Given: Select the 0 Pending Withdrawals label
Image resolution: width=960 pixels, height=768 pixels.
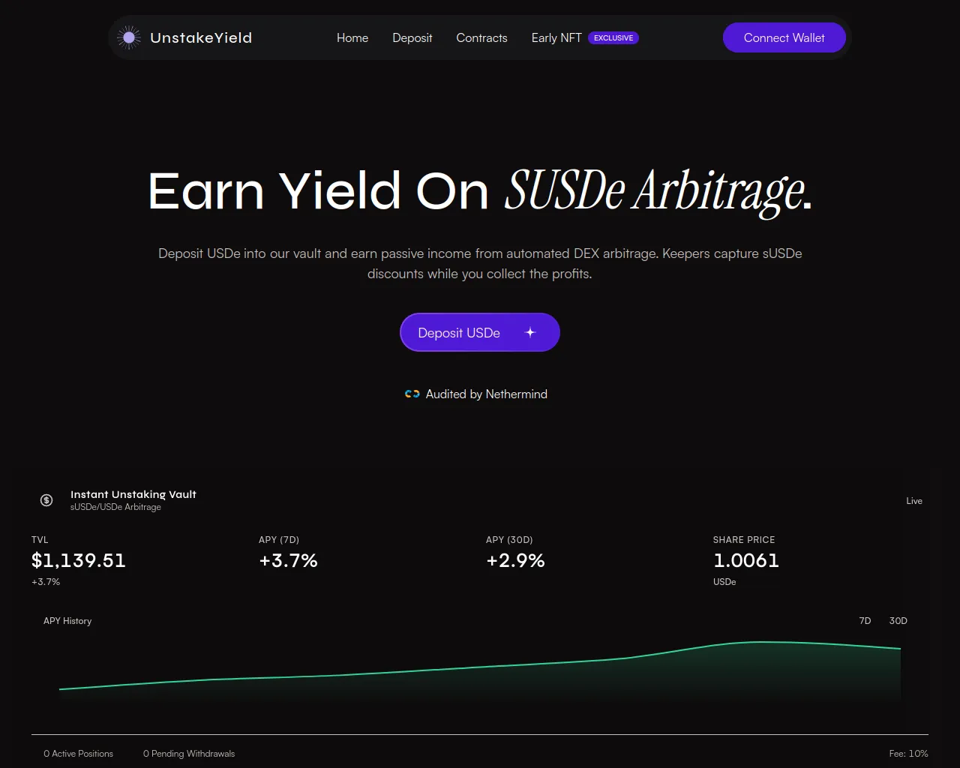Looking at the screenshot, I should pos(189,754).
